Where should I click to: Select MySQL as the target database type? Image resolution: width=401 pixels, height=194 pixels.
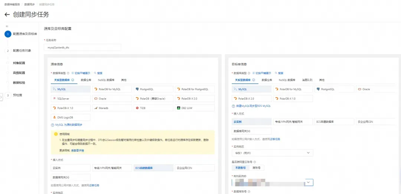point(252,89)
